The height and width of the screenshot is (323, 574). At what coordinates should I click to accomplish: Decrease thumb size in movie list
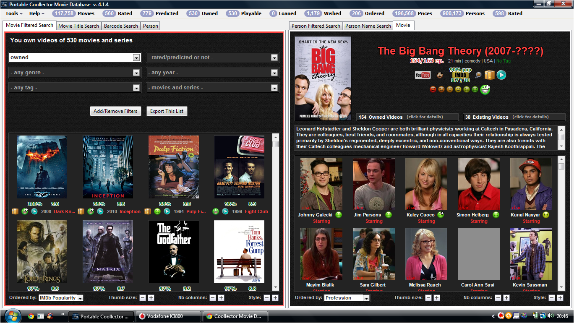(143, 298)
